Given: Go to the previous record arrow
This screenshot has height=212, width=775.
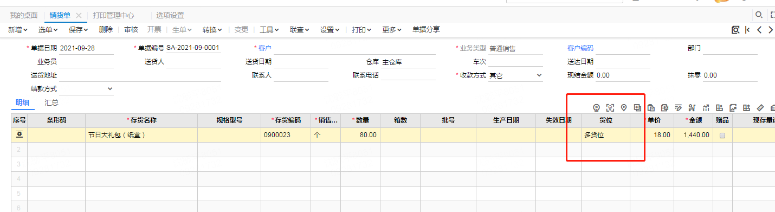Looking at the screenshot, I should [x=759, y=30].
